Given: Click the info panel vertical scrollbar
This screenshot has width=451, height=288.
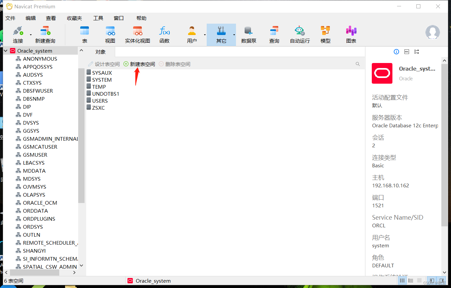Looking at the screenshot, I should pos(444,145).
